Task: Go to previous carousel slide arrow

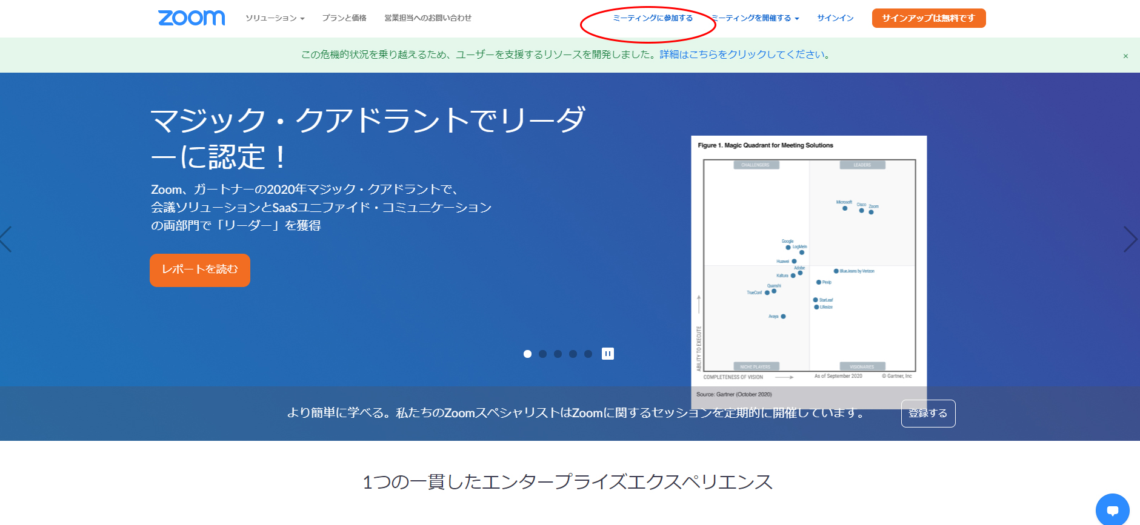Action: [x=6, y=239]
